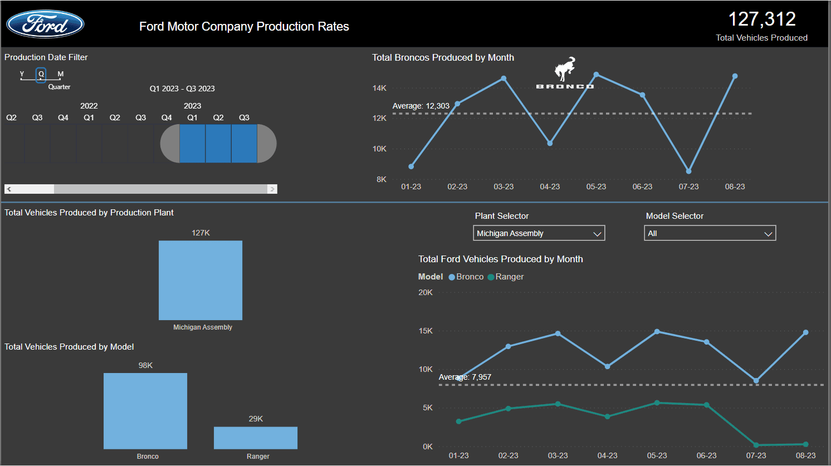Click the left gray timeline range handle

(170, 144)
